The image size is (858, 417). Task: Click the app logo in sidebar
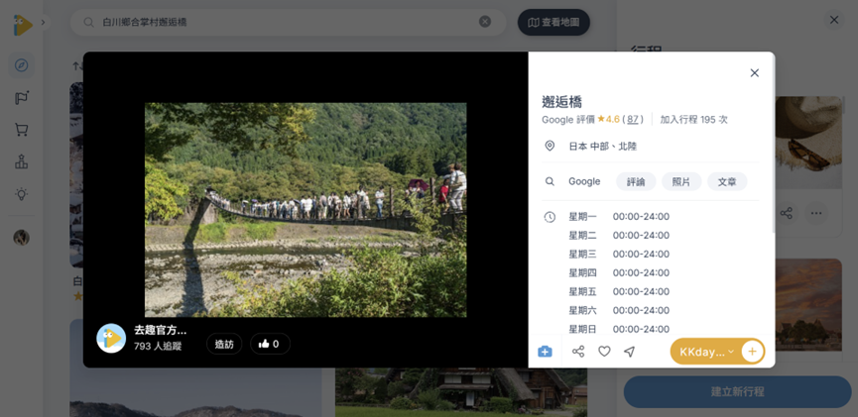point(22,24)
